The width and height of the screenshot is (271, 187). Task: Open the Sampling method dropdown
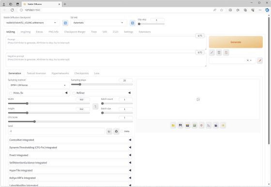(x=39, y=85)
